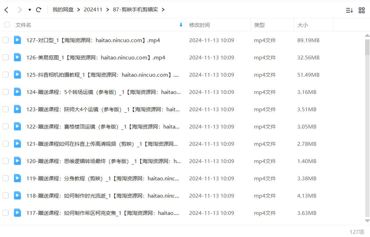The image size is (370, 237).
Task: Tick the select-all checkbox in header
Action: click(x=7, y=25)
